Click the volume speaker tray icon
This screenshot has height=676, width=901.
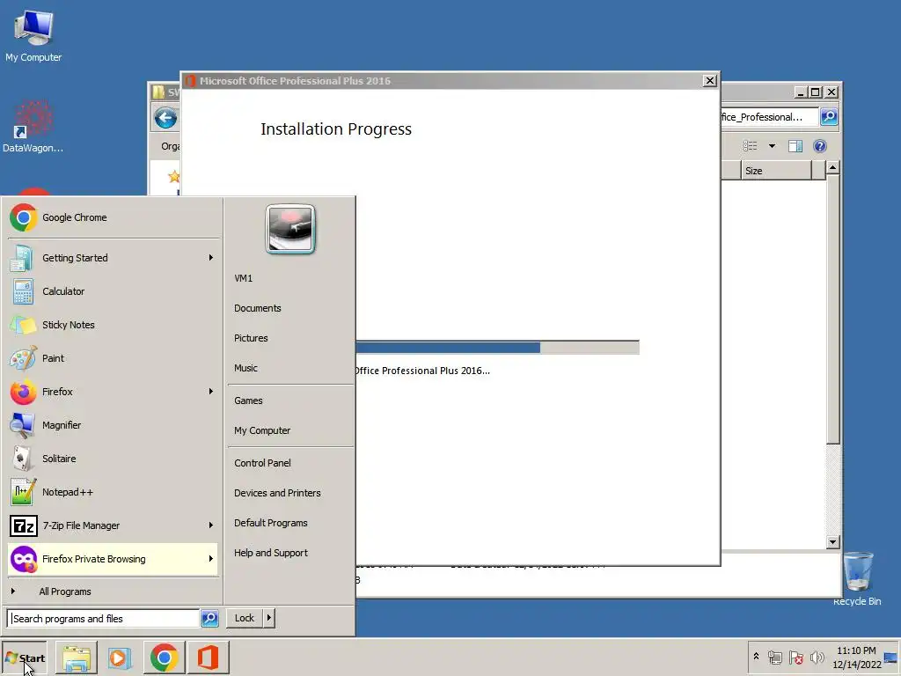pyautogui.click(x=817, y=657)
